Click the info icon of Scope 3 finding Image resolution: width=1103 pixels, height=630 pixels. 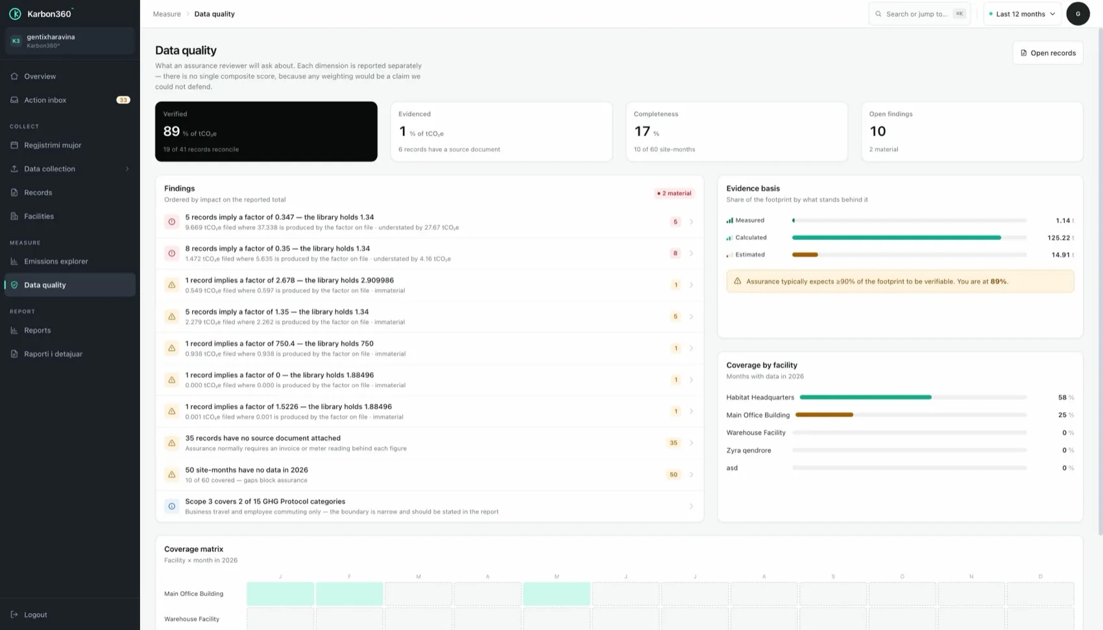click(172, 506)
